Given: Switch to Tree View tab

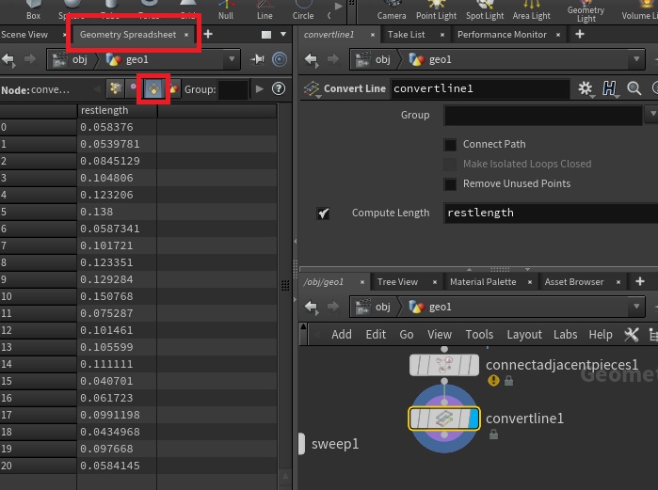Looking at the screenshot, I should (397, 281).
